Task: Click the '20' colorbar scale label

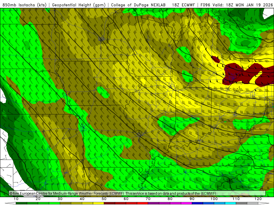Action: tap(38, 199)
